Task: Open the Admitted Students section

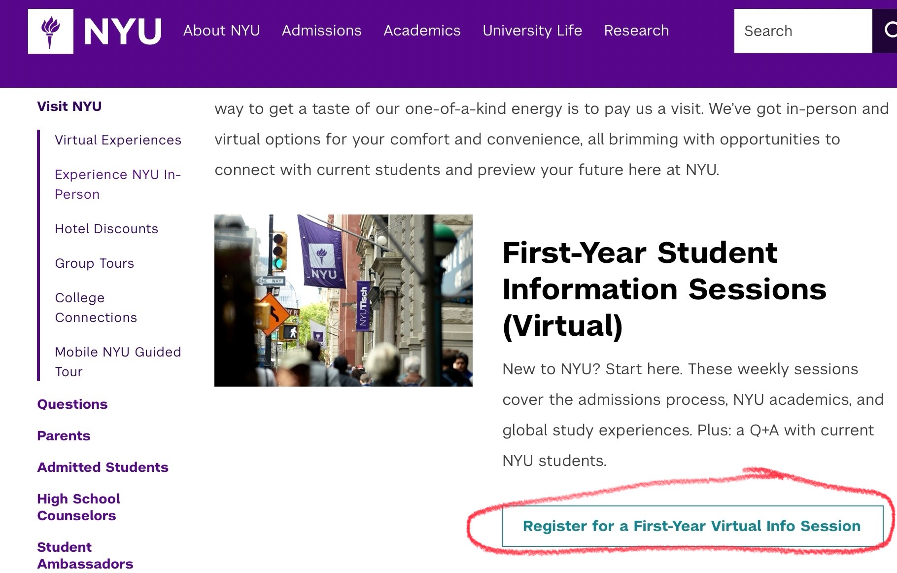Action: (x=103, y=467)
